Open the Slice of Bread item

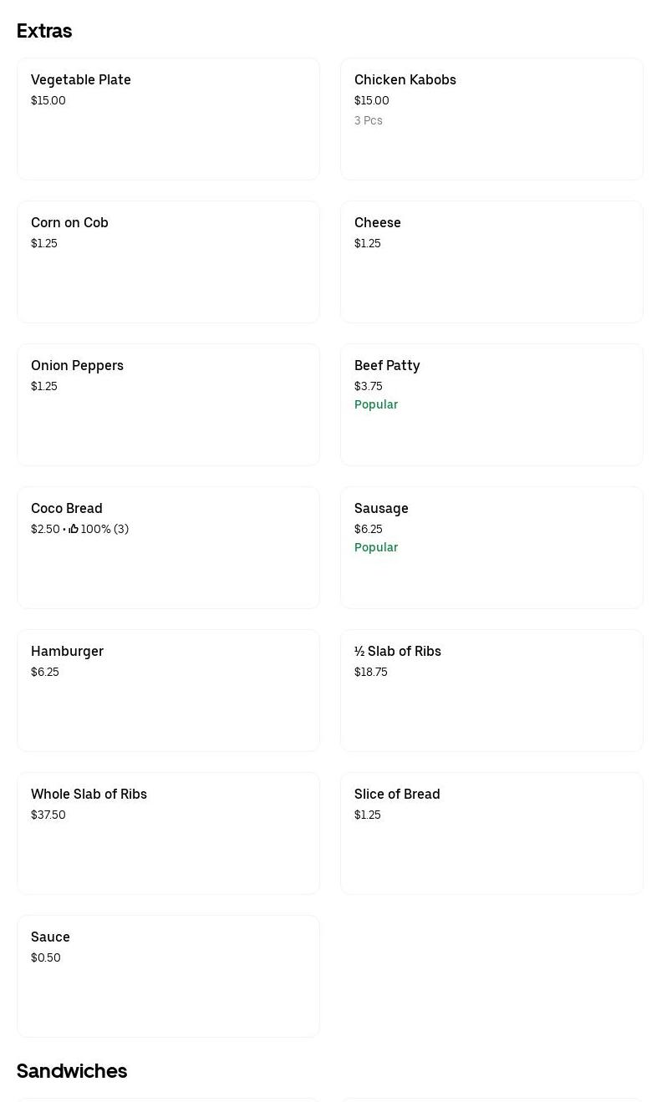pyautogui.click(x=491, y=833)
